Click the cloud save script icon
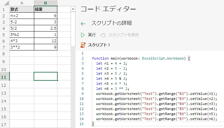The width and height of the screenshot is (224, 128). [x=103, y=35]
